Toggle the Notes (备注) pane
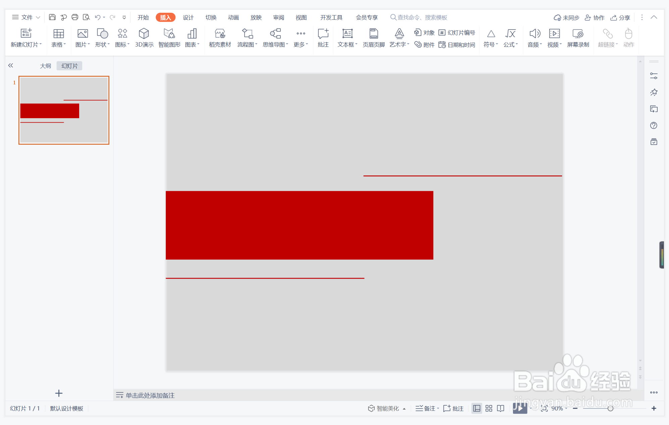 pyautogui.click(x=427, y=408)
